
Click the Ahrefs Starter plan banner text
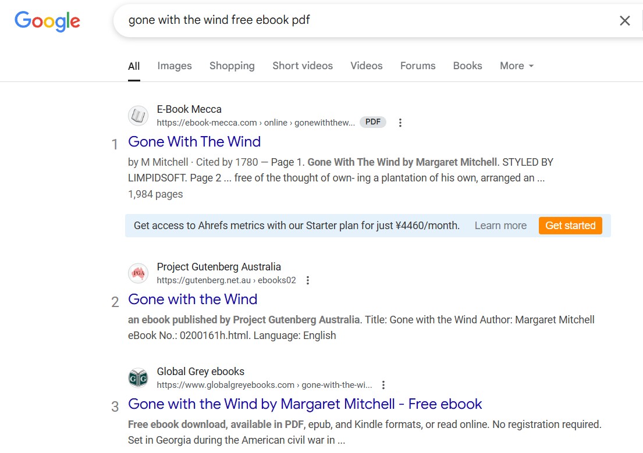pos(297,226)
